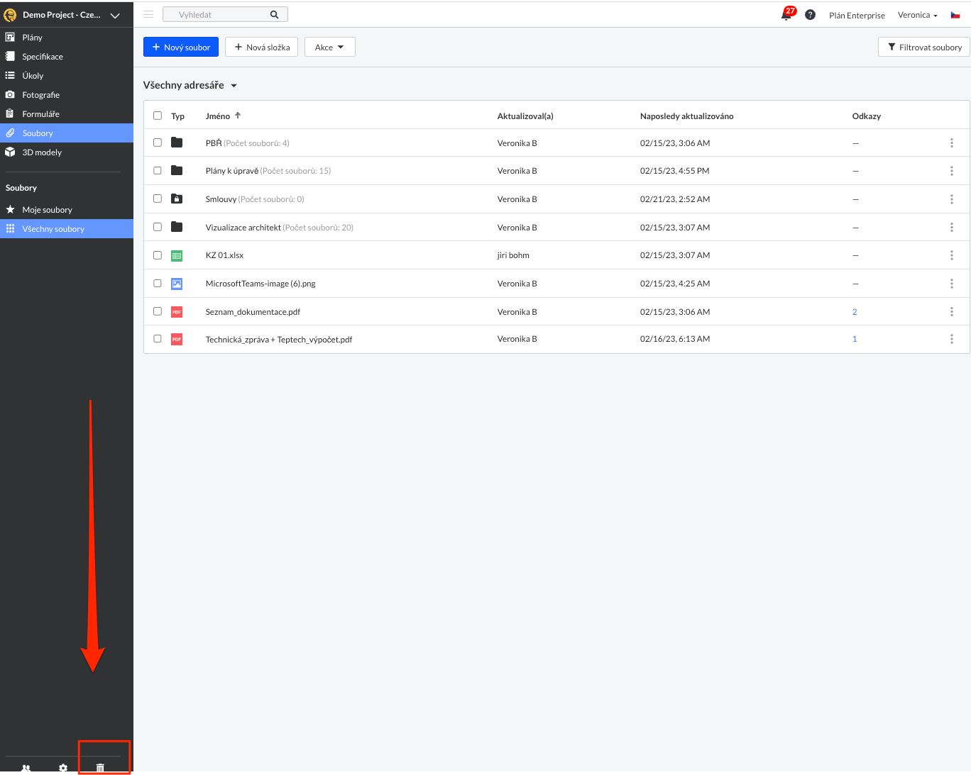The image size is (971, 775).
Task: Click the Czech flag language icon
Action: pyautogui.click(x=955, y=15)
